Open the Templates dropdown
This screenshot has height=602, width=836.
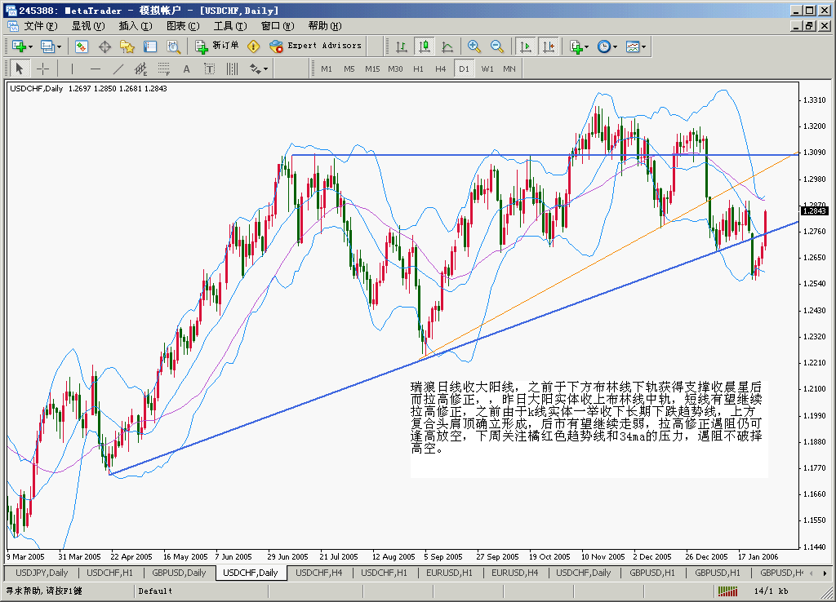pyautogui.click(x=636, y=46)
